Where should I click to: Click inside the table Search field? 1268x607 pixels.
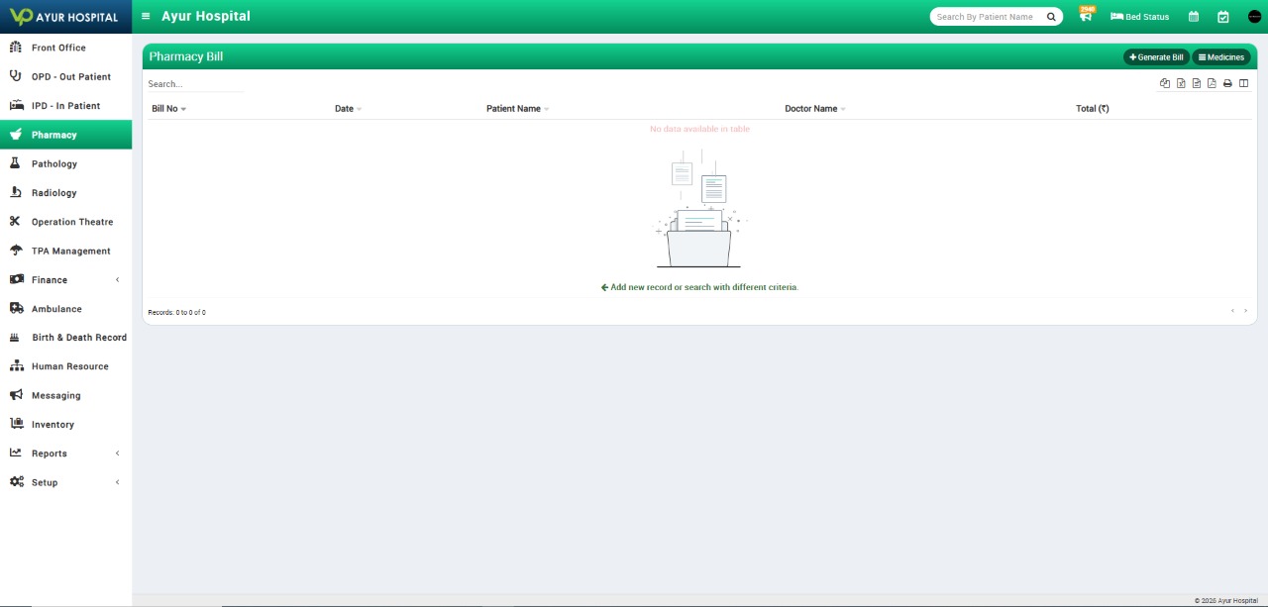(x=193, y=83)
